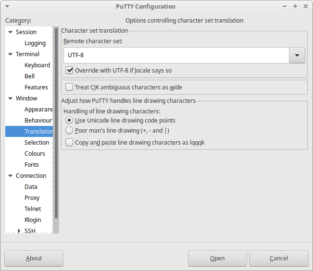Go to Keyboard settings in tree

click(37, 65)
